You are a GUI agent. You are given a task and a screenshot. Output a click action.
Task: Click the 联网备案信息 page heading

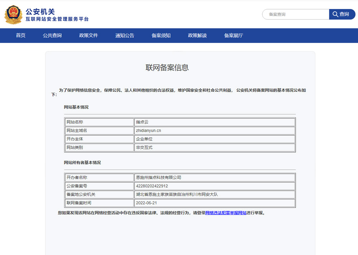tap(167, 67)
